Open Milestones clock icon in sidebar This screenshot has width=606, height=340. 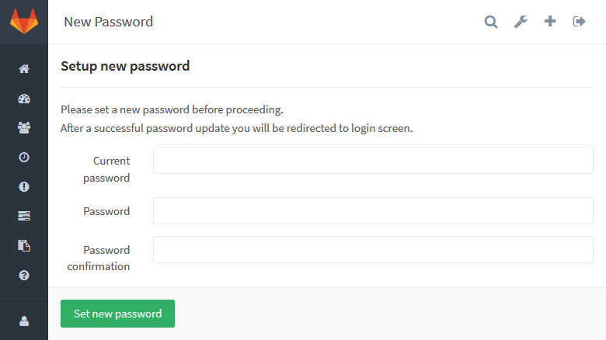(x=24, y=158)
